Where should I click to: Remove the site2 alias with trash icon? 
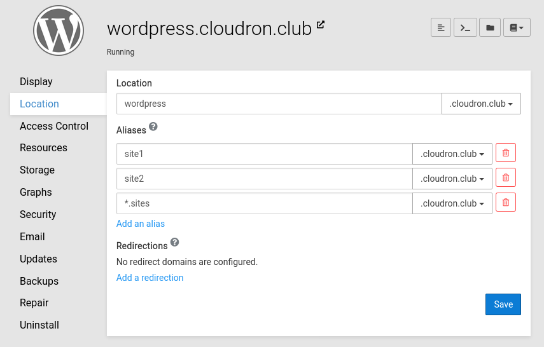click(x=505, y=178)
